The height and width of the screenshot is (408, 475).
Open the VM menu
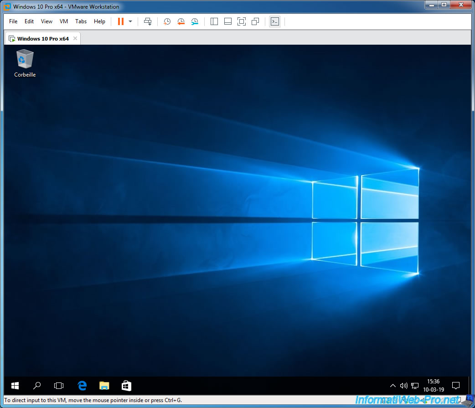pyautogui.click(x=64, y=21)
